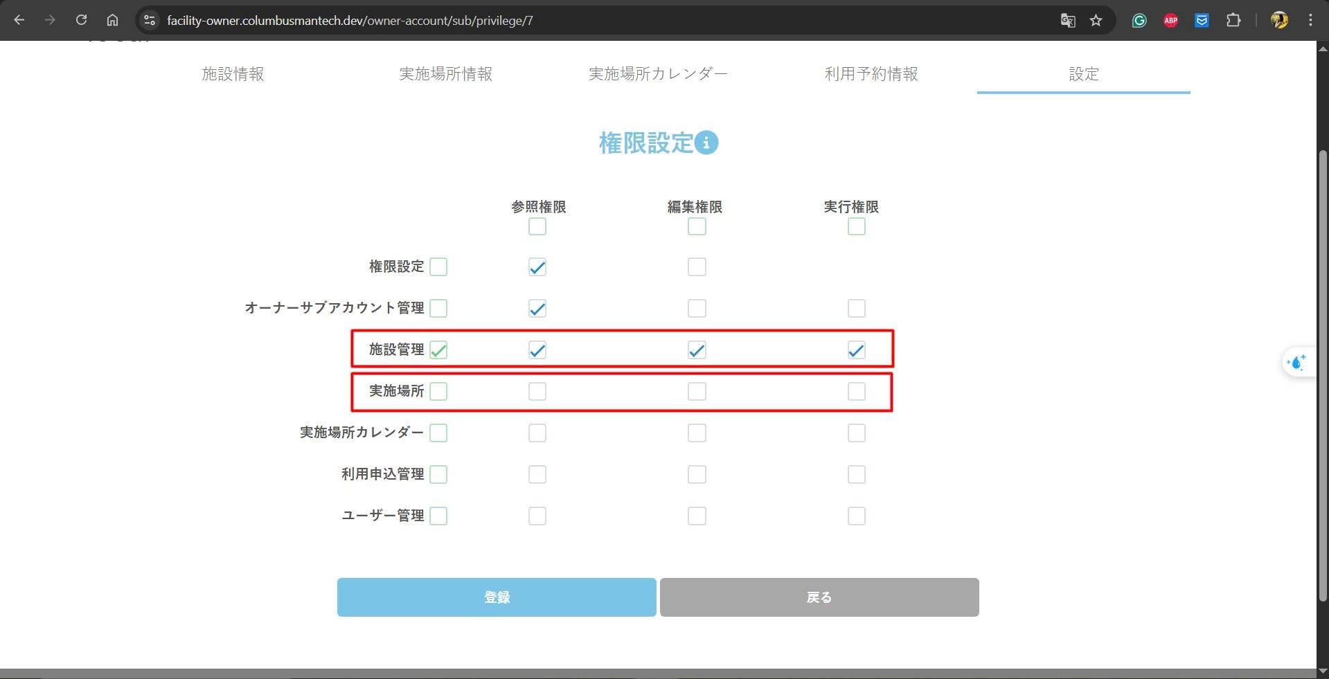Reload the page with the refresh icon
1329x679 pixels.
pos(81,20)
